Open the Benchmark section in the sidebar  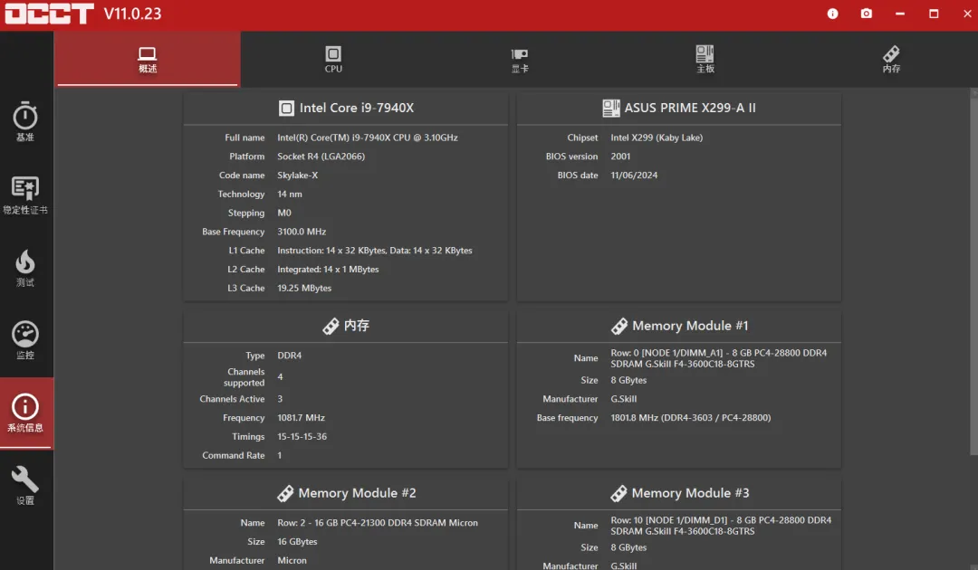coord(25,121)
